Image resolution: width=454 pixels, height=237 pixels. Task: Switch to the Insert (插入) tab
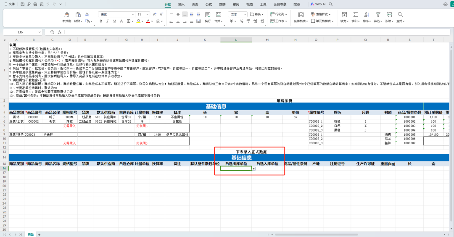pos(181,4)
